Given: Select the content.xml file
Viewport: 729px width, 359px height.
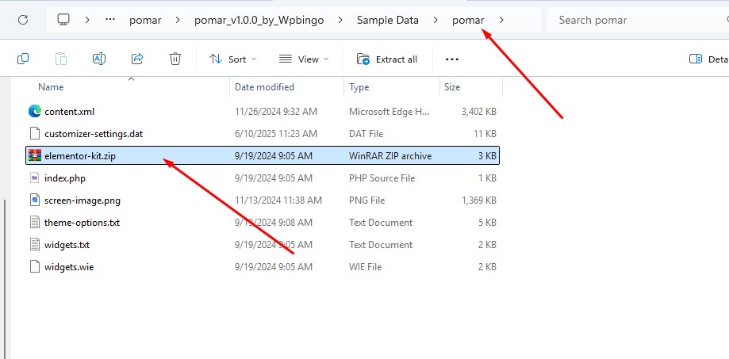Looking at the screenshot, I should click(263, 112).
